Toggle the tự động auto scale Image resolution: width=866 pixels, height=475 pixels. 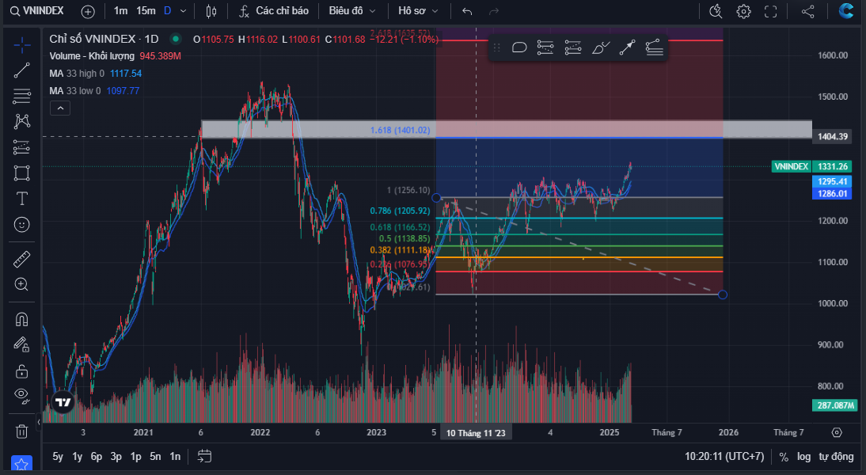point(836,457)
